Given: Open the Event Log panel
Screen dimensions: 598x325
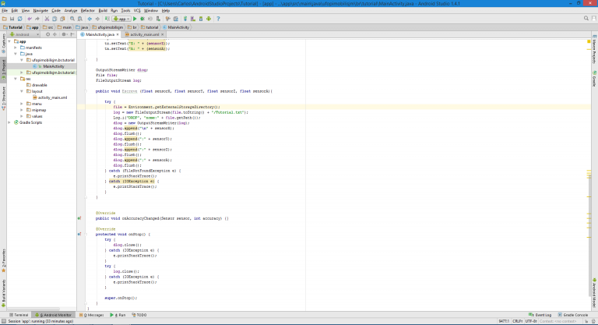Looking at the screenshot, I should (542, 315).
